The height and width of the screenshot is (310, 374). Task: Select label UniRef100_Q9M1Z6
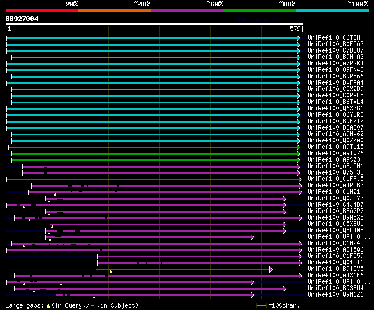[335, 295]
